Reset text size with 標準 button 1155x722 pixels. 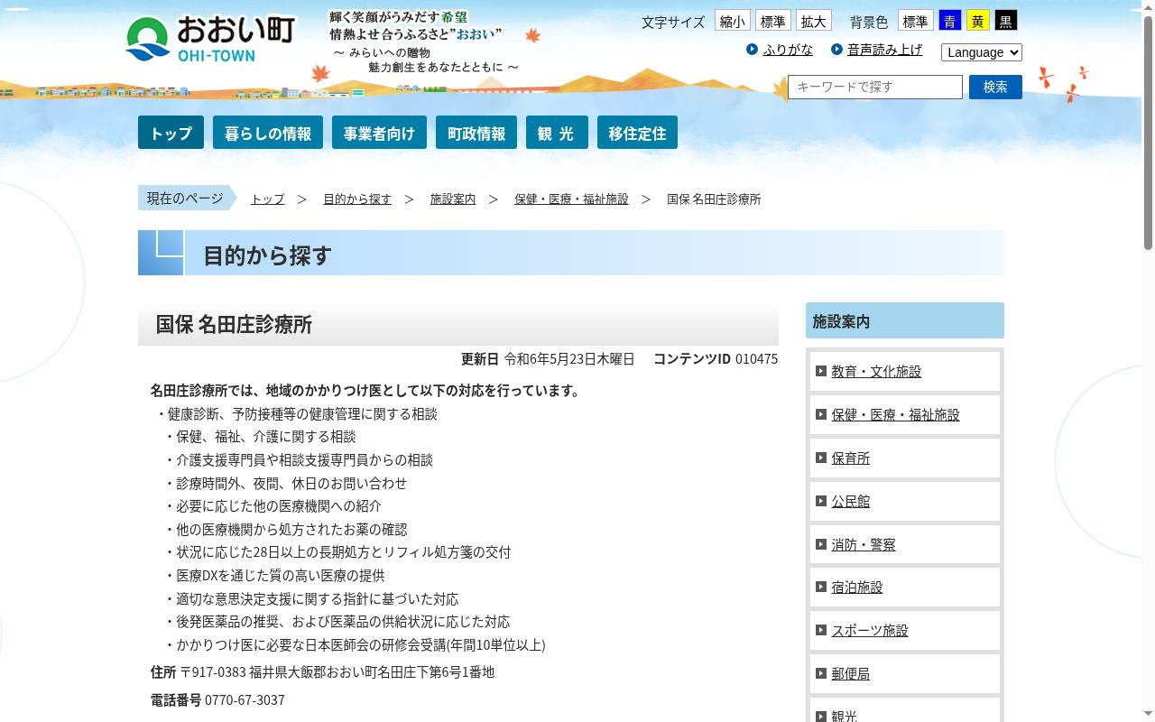(x=773, y=21)
